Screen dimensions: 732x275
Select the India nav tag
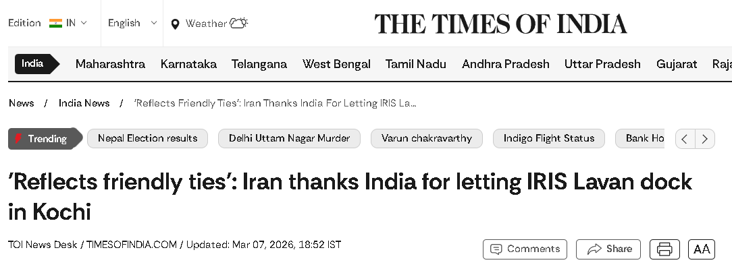[x=33, y=64]
